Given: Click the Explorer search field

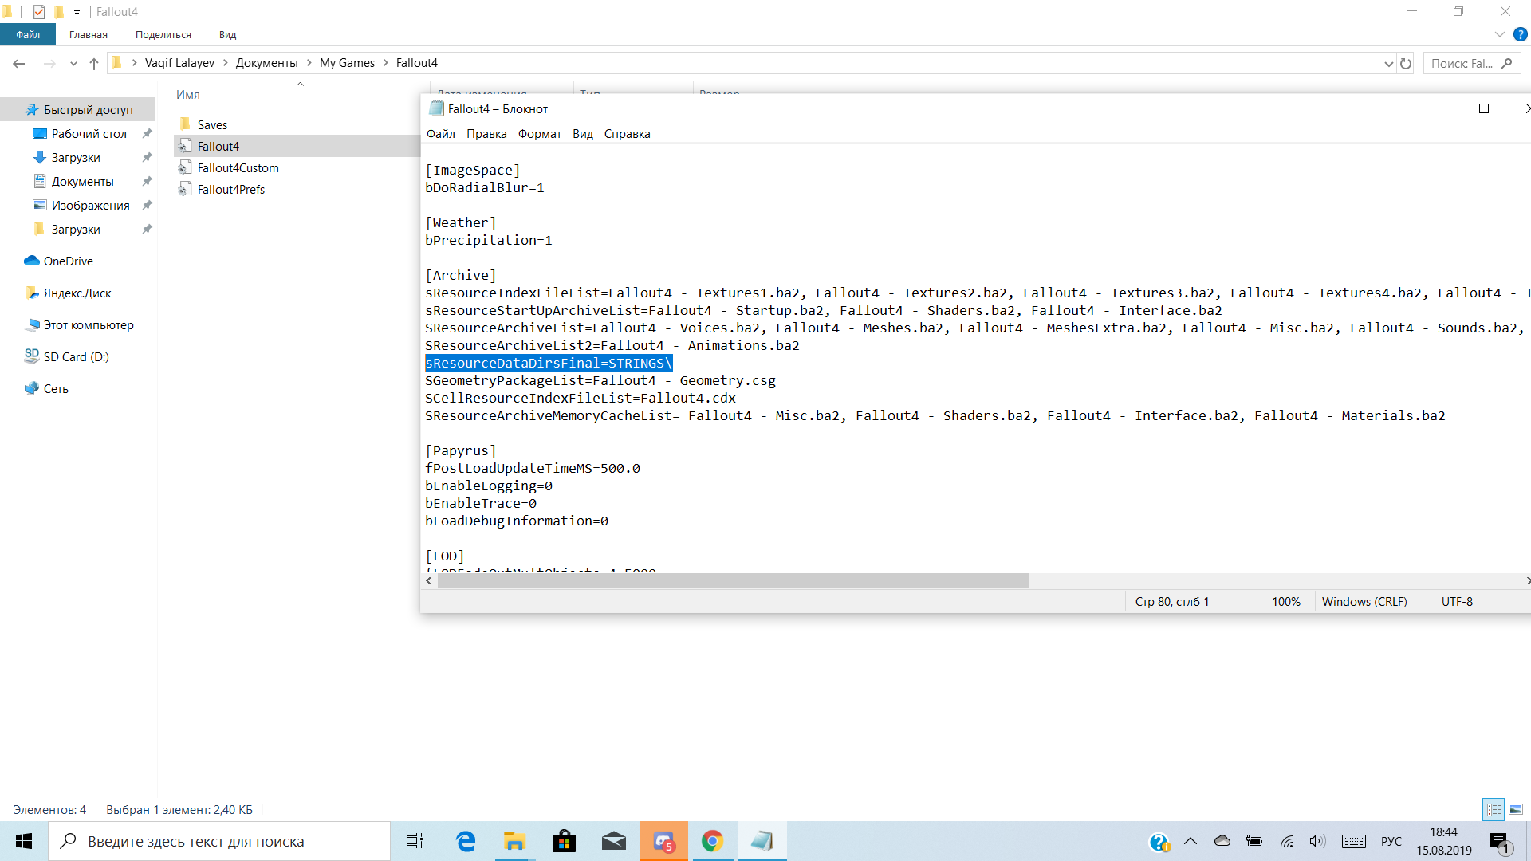Looking at the screenshot, I should coord(1461,64).
